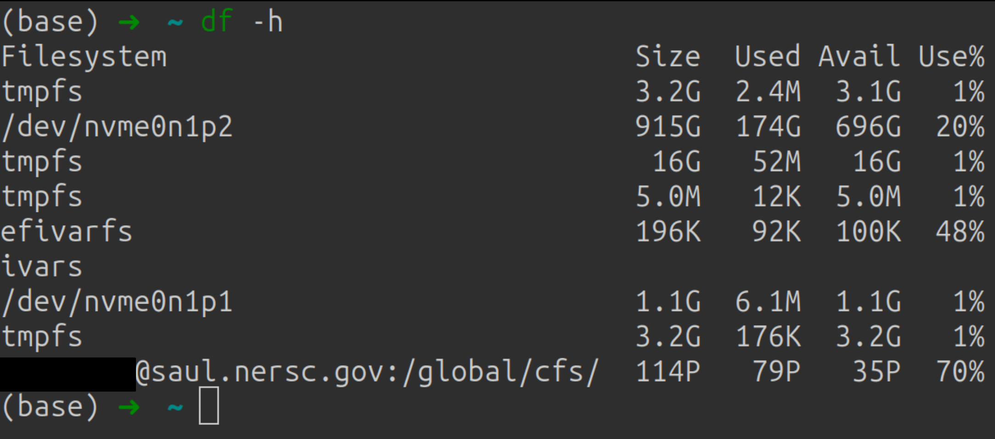This screenshot has width=995, height=439.
Task: Click the green arrow in first prompt
Action: [129, 22]
